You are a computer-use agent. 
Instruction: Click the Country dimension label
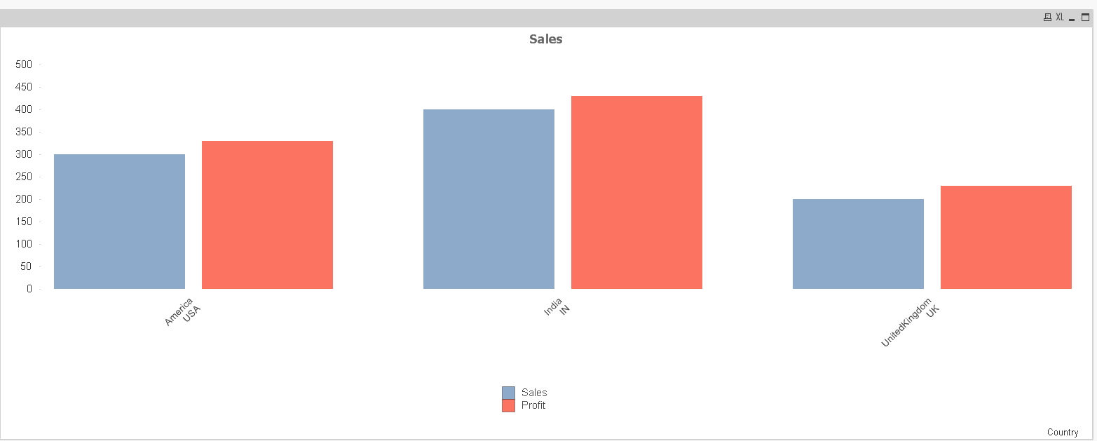[x=1062, y=432]
